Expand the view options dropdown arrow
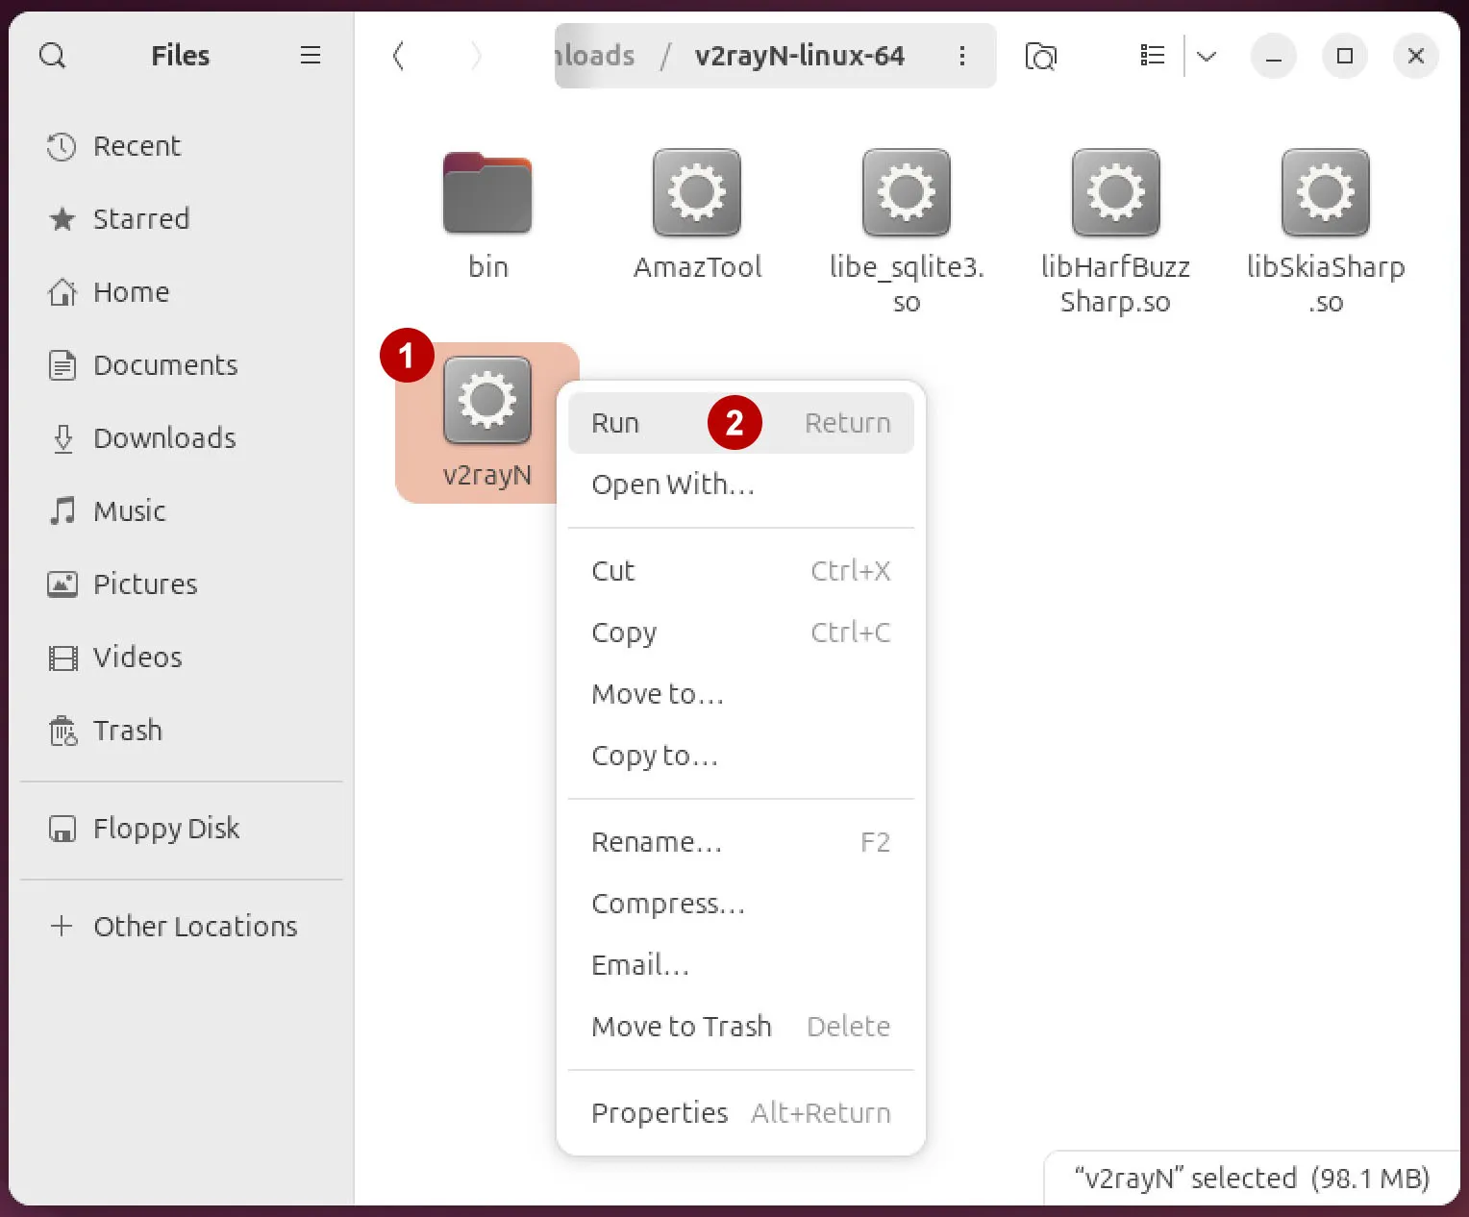The height and width of the screenshot is (1217, 1469). [1207, 56]
